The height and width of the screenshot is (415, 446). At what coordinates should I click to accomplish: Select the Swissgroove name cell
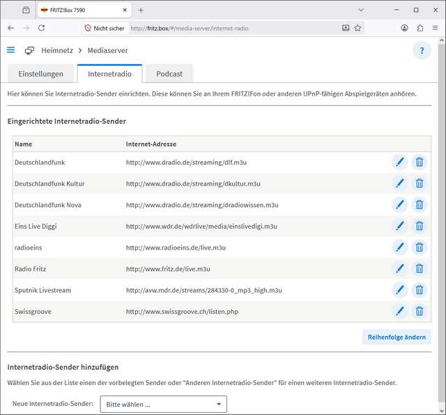click(33, 311)
